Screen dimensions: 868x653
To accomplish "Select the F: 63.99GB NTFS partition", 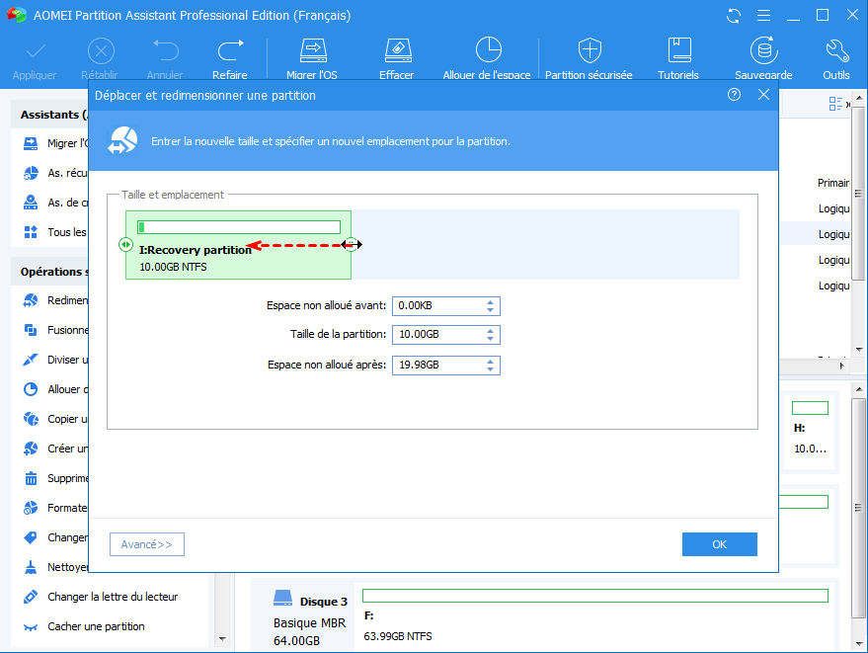I will (x=595, y=615).
